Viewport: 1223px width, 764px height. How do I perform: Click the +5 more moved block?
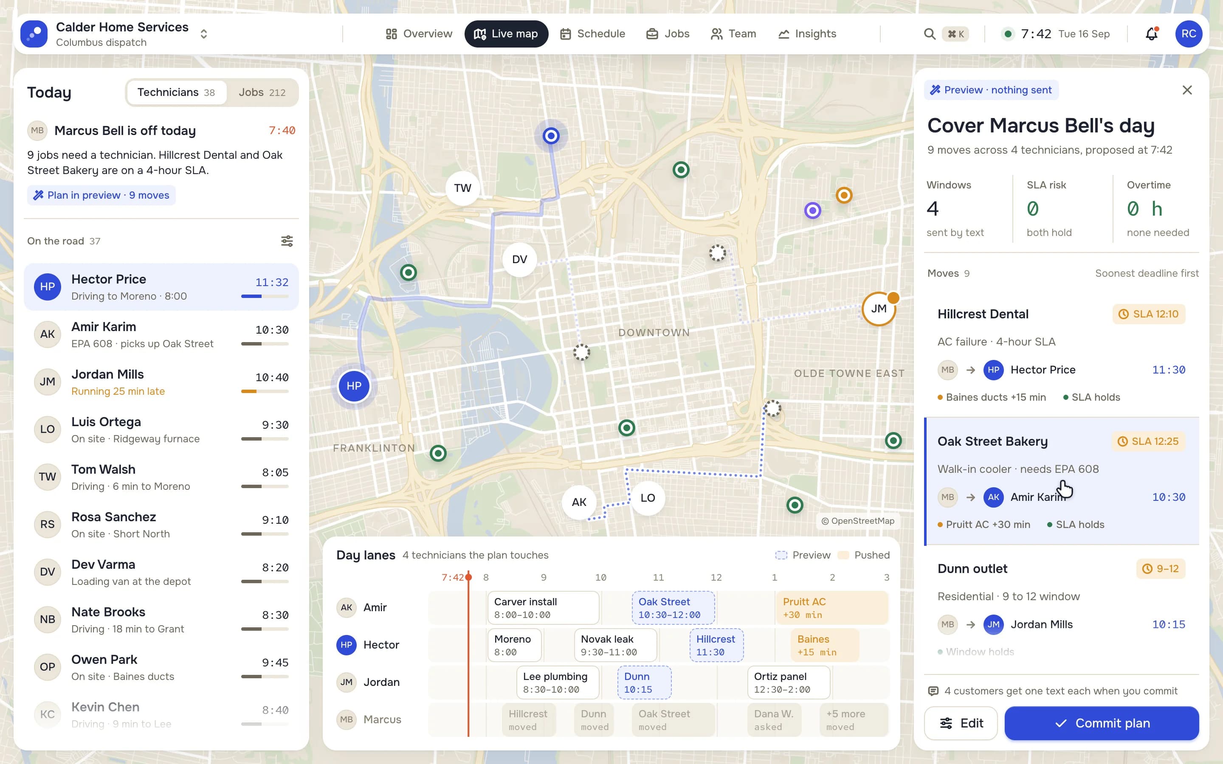click(x=854, y=720)
